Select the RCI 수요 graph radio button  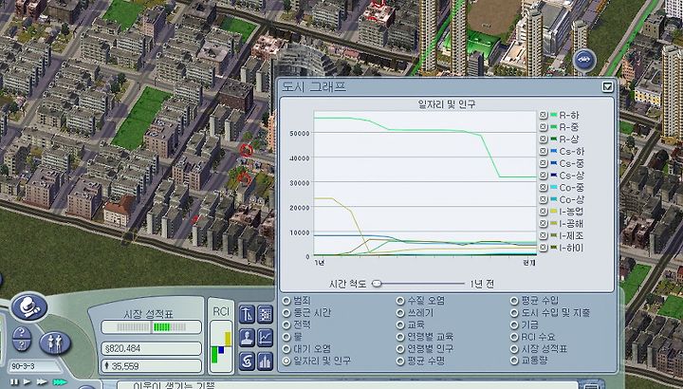[x=514, y=337]
